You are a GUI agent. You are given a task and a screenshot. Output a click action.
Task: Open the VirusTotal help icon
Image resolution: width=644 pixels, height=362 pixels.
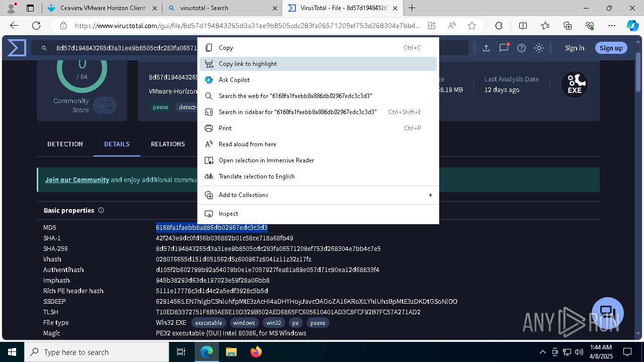pyautogui.click(x=521, y=48)
